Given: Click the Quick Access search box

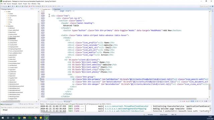Looking at the screenshot, I should 204,6.
